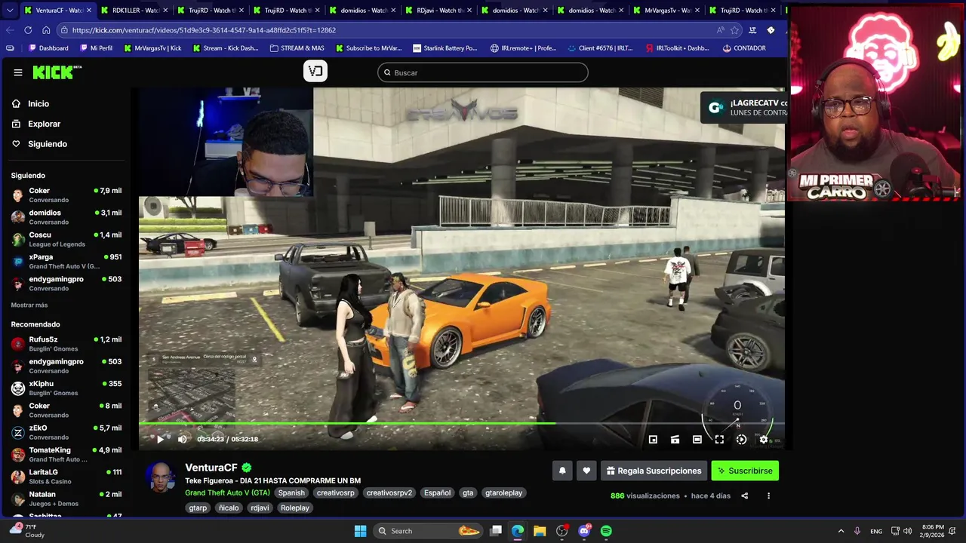Open mini player picture-in-picture icon
Viewport: 966px width, 543px height.
653,440
